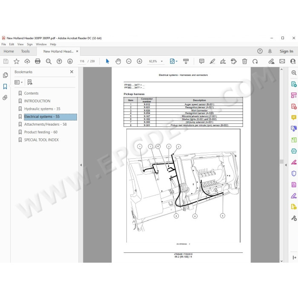The height and width of the screenshot is (298, 298).
Task: Click the Fit page tool icon
Action: (x=172, y=61)
